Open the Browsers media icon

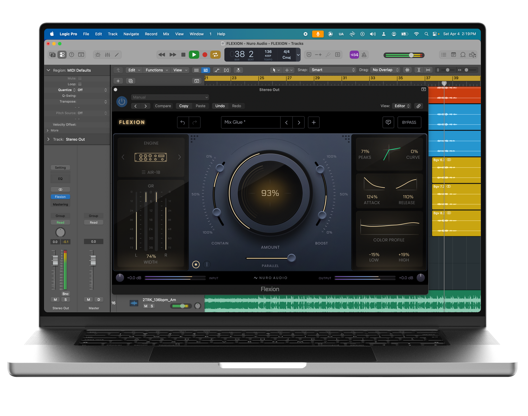point(472,55)
